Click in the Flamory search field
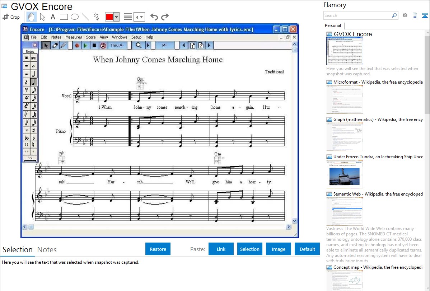Viewport: 430px width, 291px height. pyautogui.click(x=357, y=15)
